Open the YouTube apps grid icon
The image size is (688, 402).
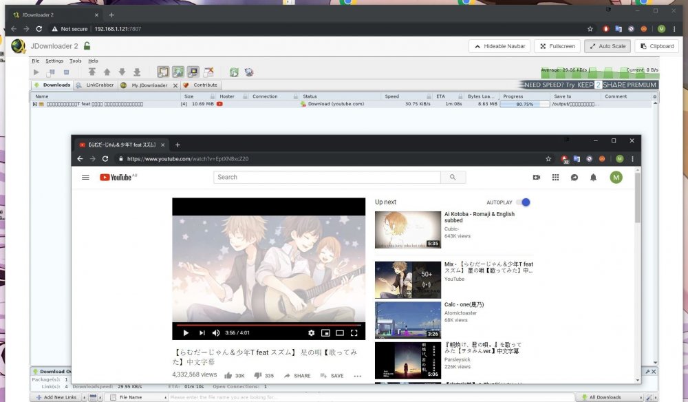tap(555, 178)
